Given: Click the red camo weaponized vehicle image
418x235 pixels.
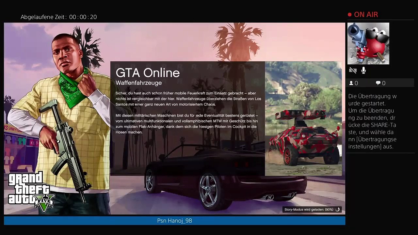Looking at the screenshot, I should (x=303, y=118).
